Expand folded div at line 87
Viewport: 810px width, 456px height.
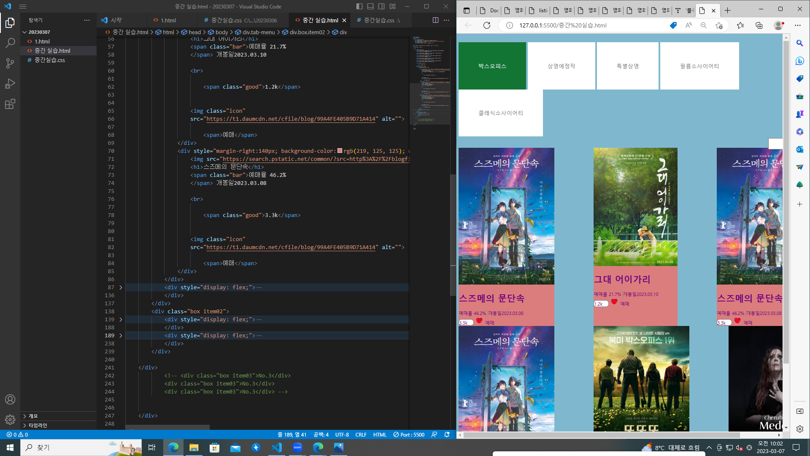(x=121, y=287)
